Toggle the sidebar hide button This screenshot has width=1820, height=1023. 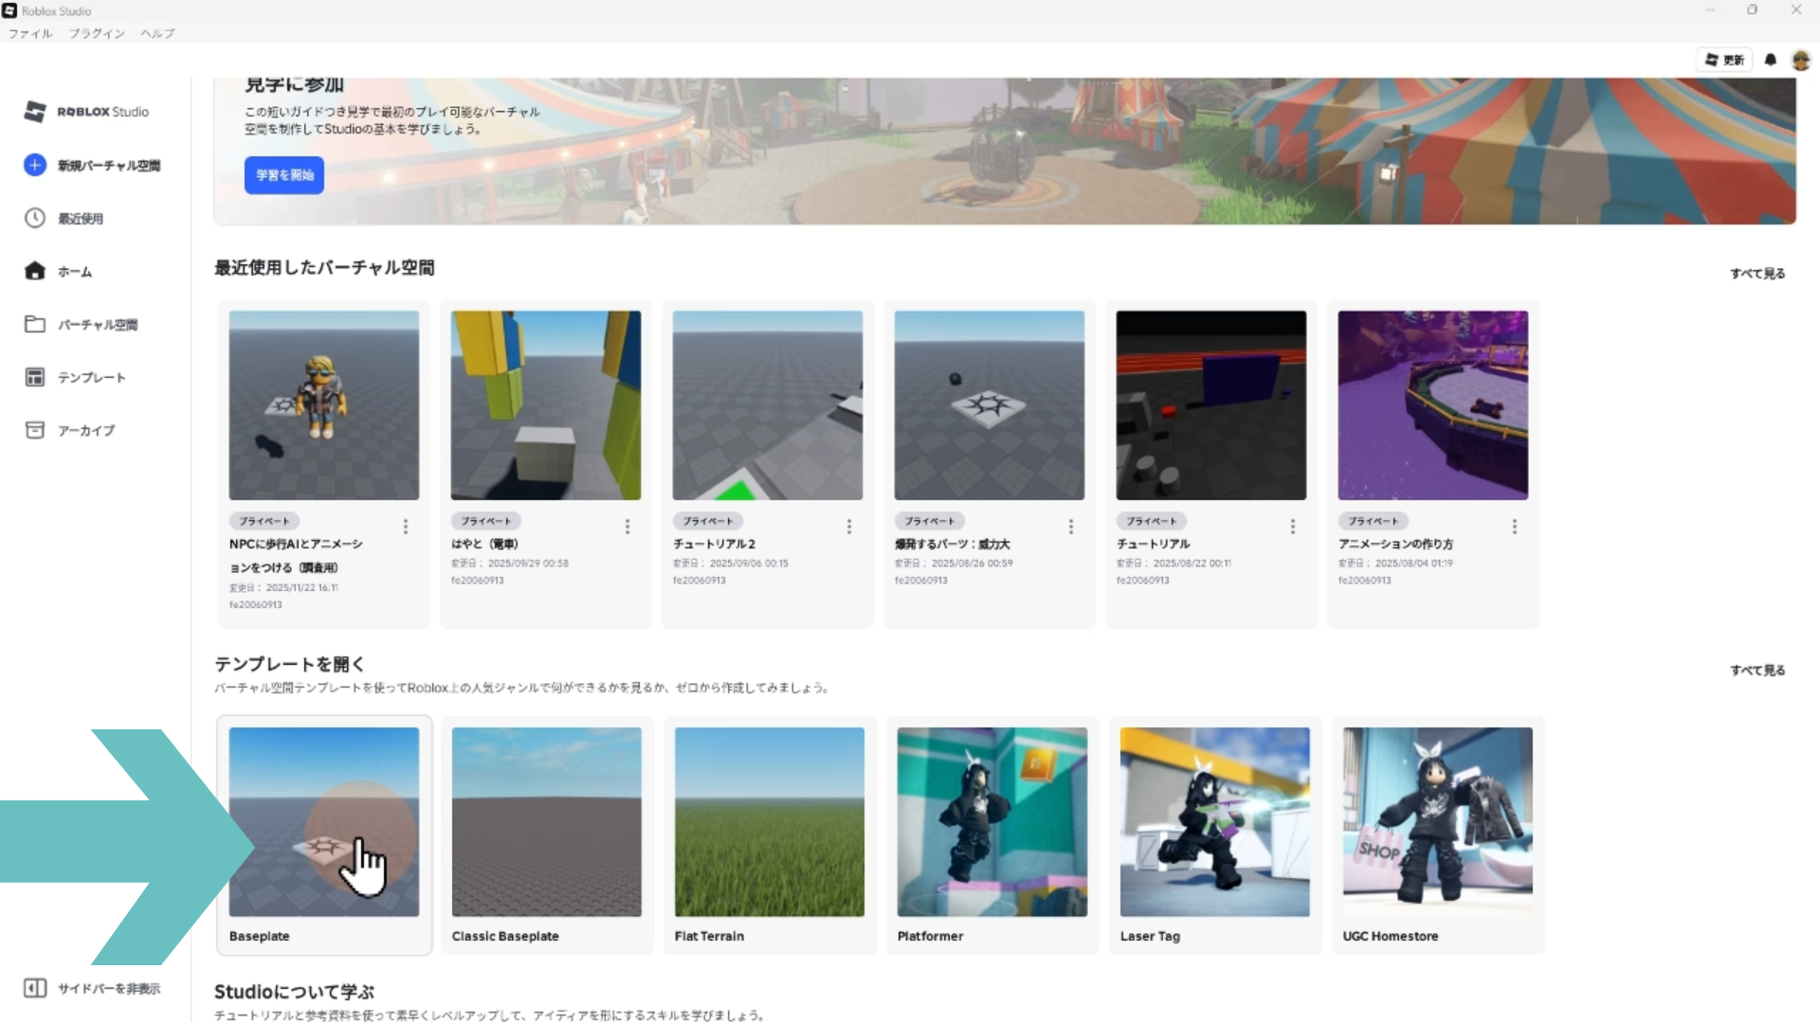(x=35, y=988)
